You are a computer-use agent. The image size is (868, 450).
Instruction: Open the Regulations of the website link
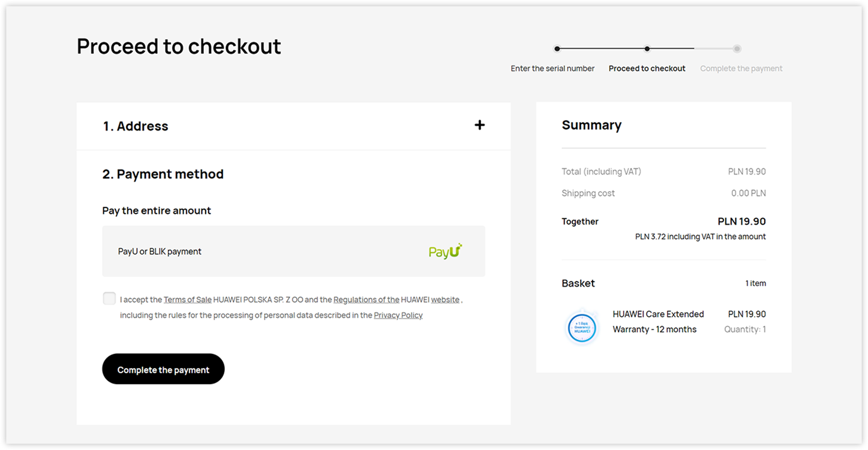tap(366, 299)
